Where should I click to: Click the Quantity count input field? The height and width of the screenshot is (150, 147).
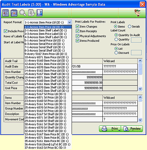tap(136, 40)
